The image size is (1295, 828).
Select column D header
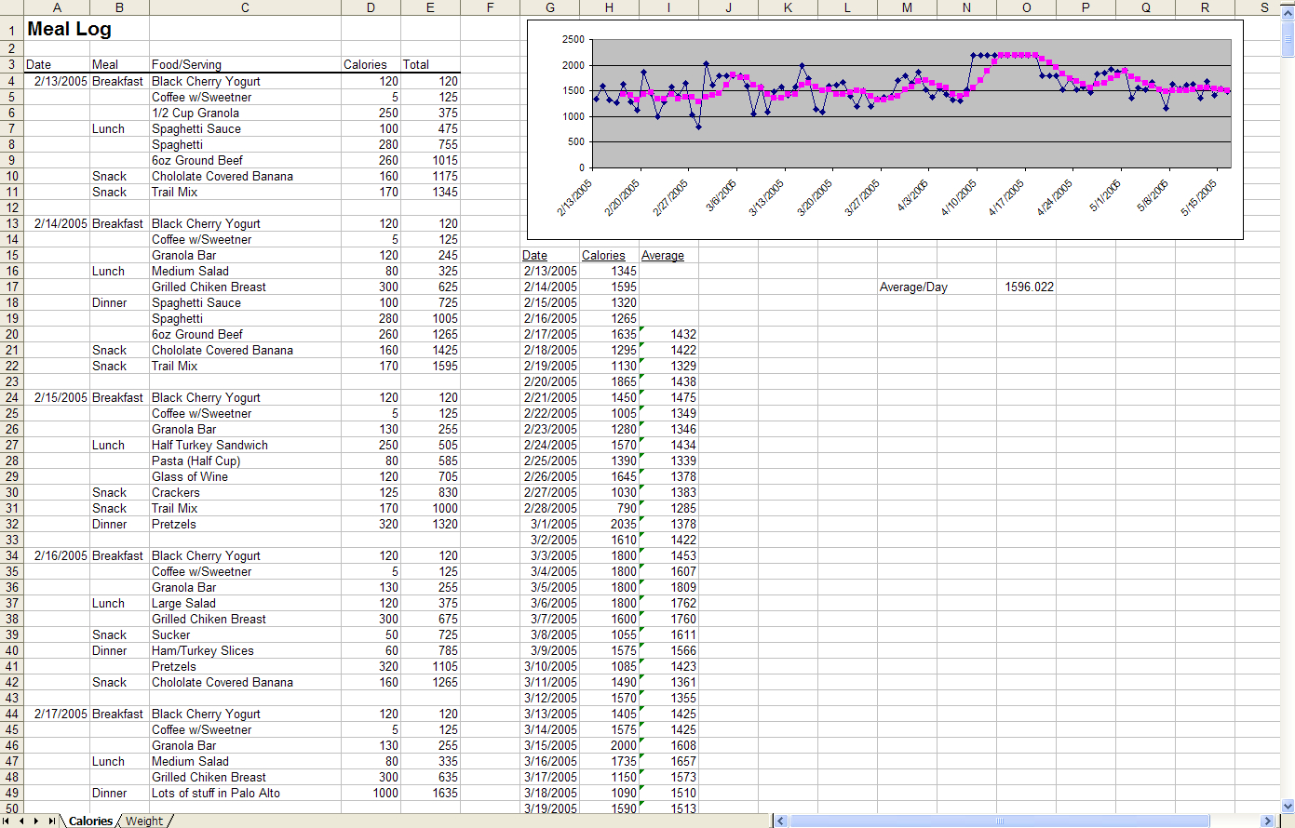(x=371, y=7)
